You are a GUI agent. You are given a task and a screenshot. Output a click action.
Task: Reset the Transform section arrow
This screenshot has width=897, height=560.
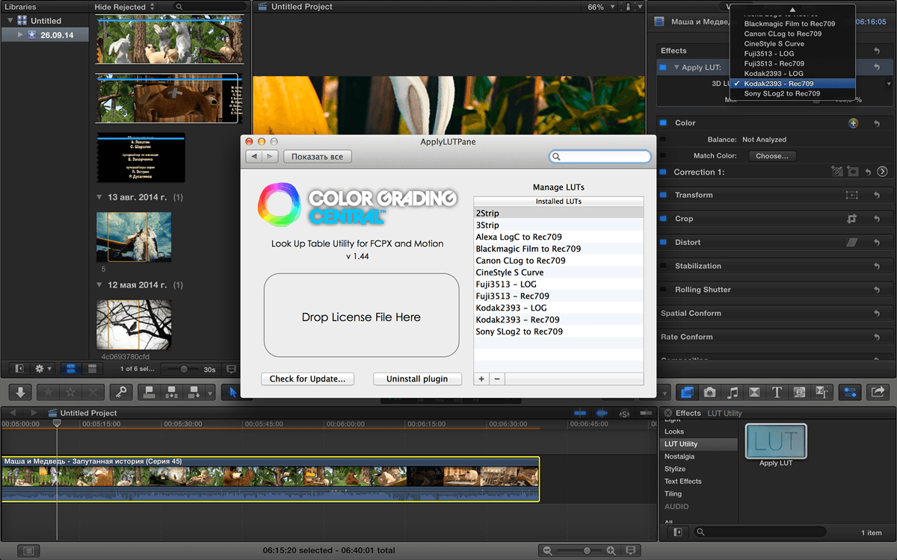click(877, 195)
